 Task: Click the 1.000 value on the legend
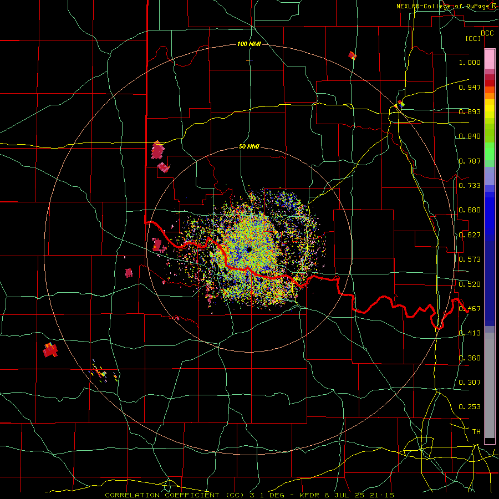coord(470,62)
